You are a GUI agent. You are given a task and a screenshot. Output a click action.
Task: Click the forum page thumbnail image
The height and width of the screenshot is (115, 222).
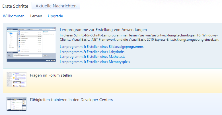(17, 79)
